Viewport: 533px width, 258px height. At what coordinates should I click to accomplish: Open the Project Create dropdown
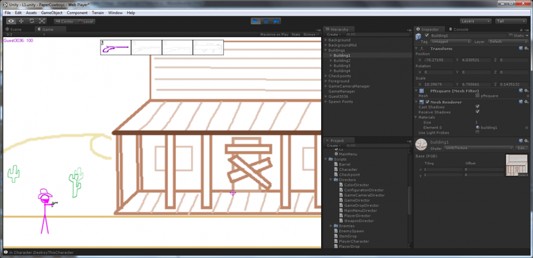pos(333,146)
